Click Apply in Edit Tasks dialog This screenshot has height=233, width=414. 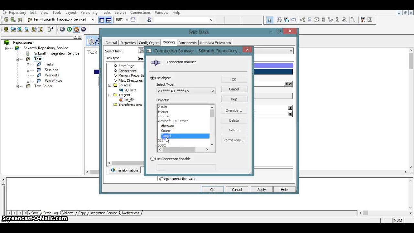[261, 190]
